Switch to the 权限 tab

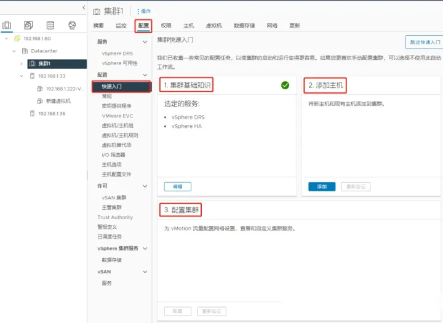point(166,26)
